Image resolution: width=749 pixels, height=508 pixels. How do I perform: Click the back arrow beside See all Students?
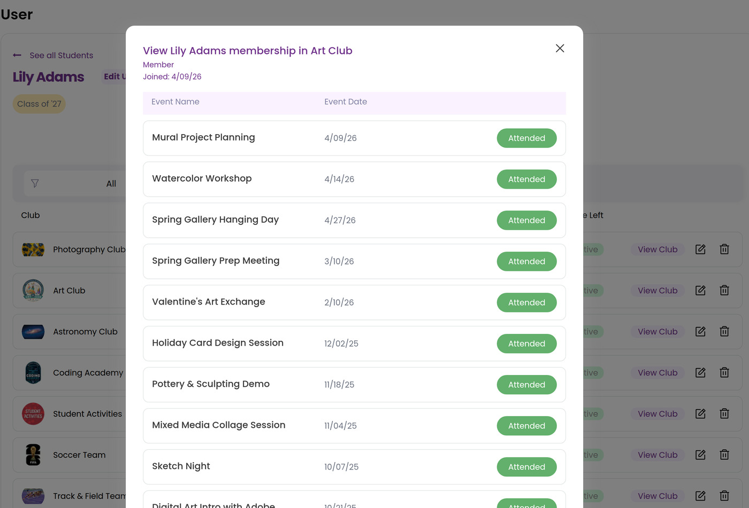(17, 55)
